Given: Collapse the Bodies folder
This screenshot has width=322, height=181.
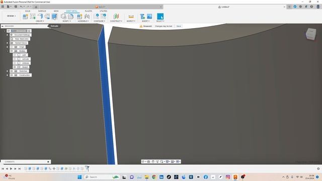Looking at the screenshot, I should point(8,51).
